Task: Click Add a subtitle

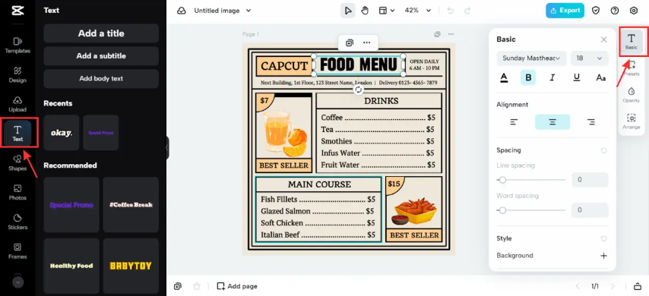Action: coord(101,56)
